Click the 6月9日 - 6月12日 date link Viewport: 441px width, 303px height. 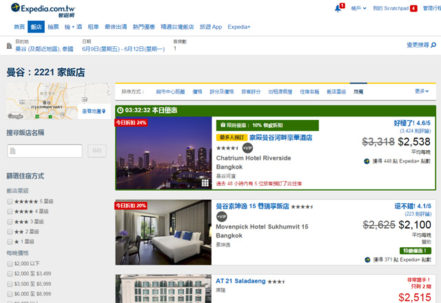pos(123,49)
